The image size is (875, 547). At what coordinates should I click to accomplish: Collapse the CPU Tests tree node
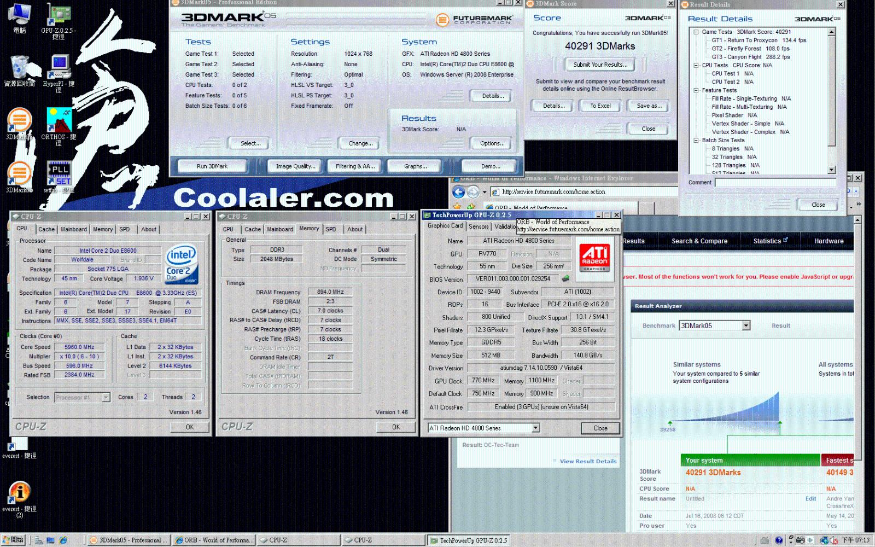pos(696,66)
